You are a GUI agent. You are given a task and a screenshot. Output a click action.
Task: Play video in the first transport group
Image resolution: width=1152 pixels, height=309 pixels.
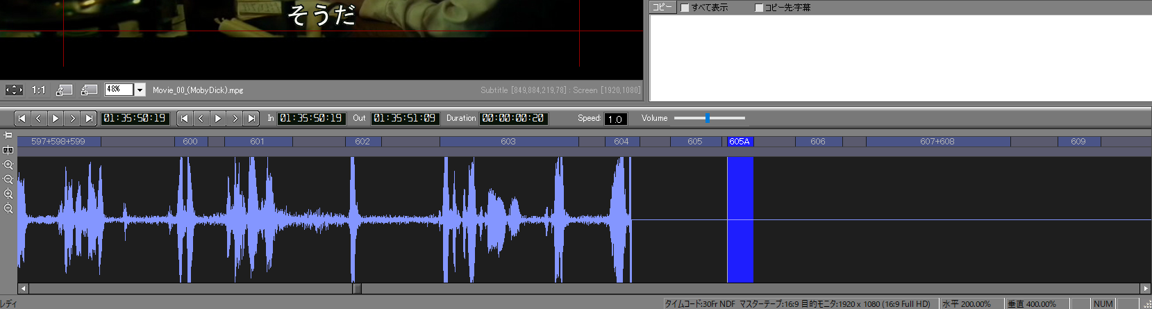click(x=56, y=118)
